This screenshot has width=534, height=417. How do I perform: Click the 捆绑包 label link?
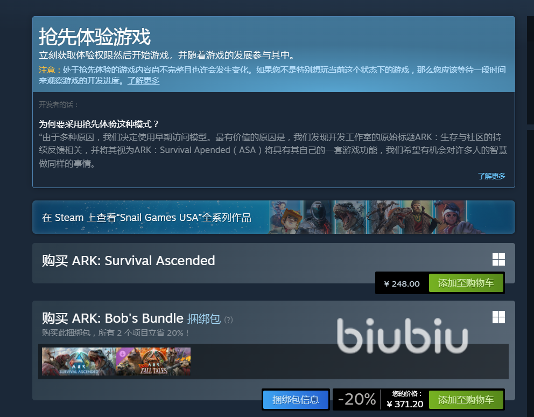tap(204, 319)
